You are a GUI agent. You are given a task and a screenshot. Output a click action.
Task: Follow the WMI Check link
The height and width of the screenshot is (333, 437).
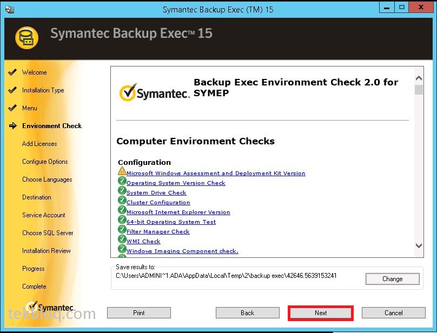point(143,242)
